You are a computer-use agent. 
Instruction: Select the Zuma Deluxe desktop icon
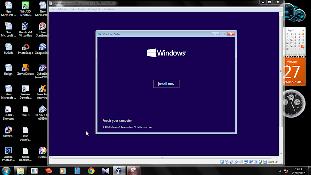point(25,69)
